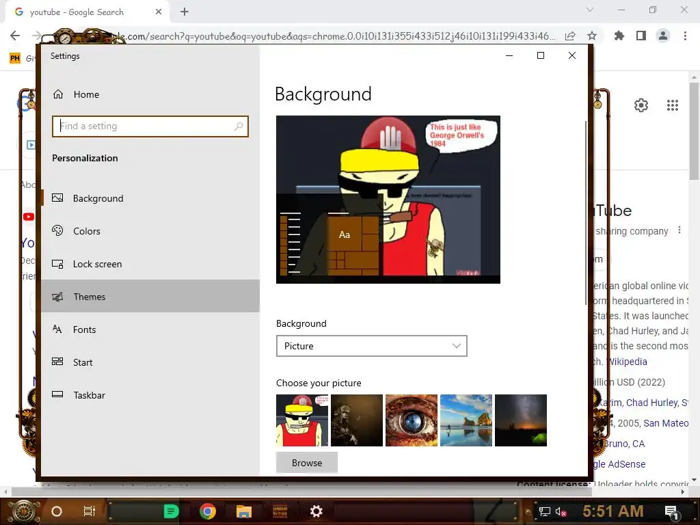This screenshot has height=525, width=700.
Task: Choose the beach rocks picture thumbnail
Action: click(466, 420)
